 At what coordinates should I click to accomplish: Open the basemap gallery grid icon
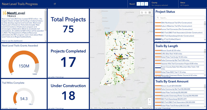[x=150, y=12]
